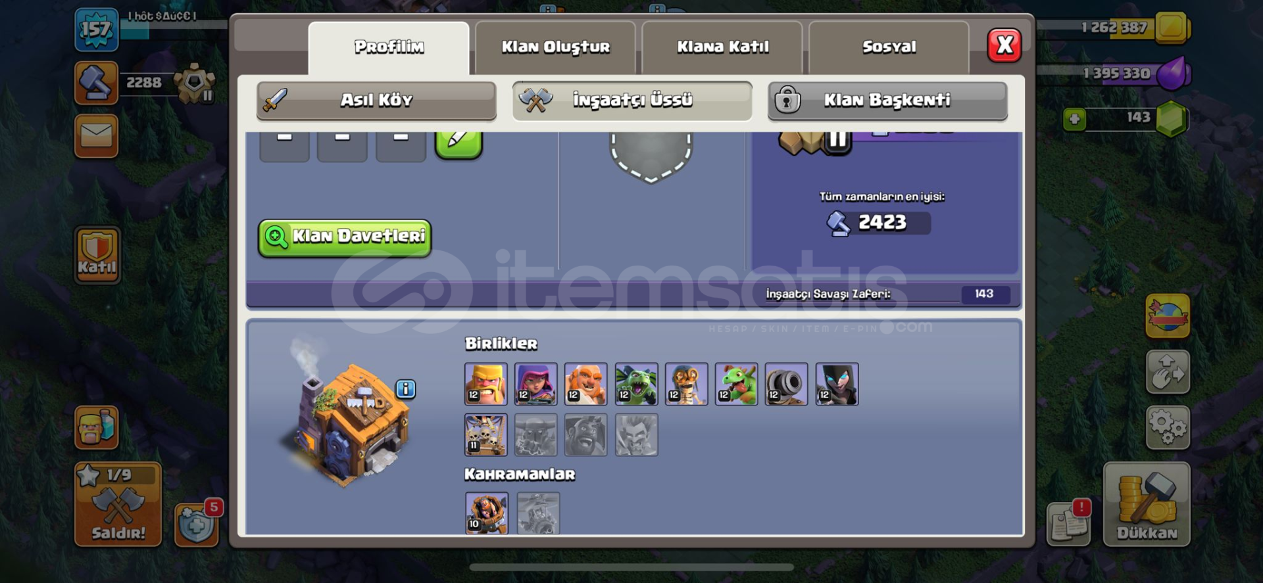
Task: Select the İnşaatçı Üssü view
Action: pos(632,101)
